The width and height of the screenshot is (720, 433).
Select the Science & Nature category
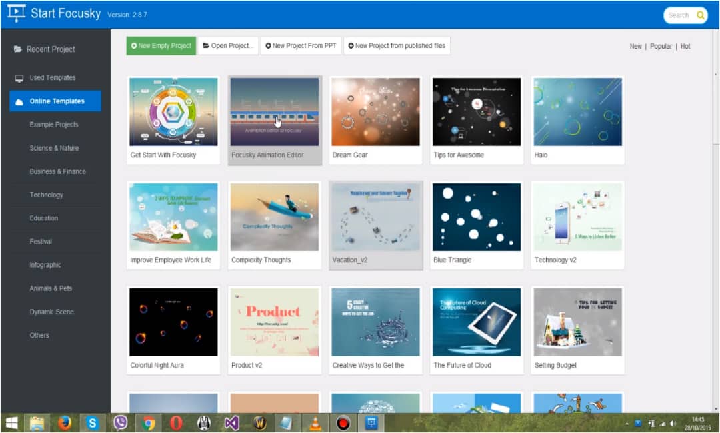pyautogui.click(x=54, y=148)
